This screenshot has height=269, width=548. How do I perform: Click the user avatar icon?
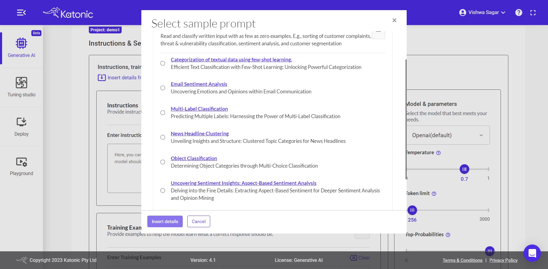coord(463,13)
